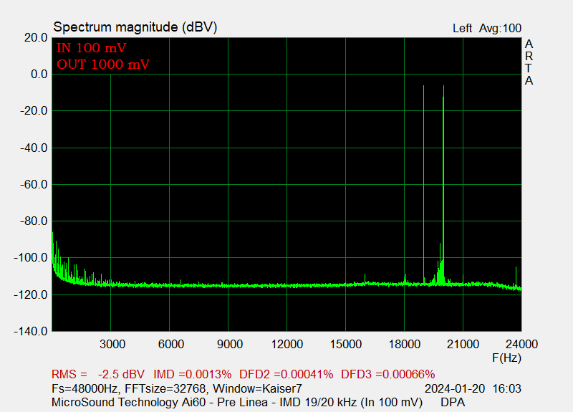Image resolution: width=573 pixels, height=412 pixels.
Task: Click the 'F(Hz)' axis label
Action: pos(506,358)
